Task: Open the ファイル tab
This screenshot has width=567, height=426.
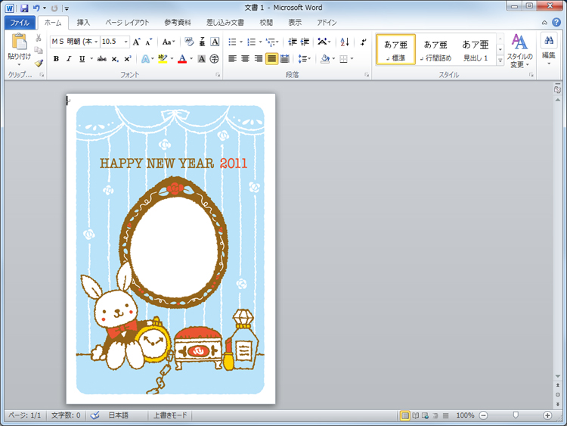Action: pos(20,23)
